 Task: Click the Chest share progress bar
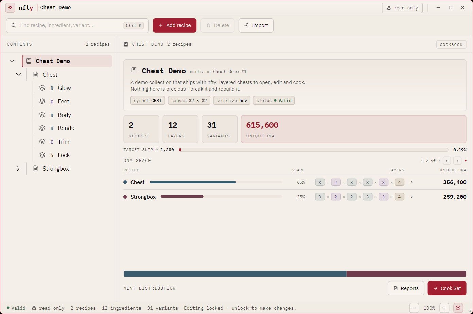click(x=216, y=182)
